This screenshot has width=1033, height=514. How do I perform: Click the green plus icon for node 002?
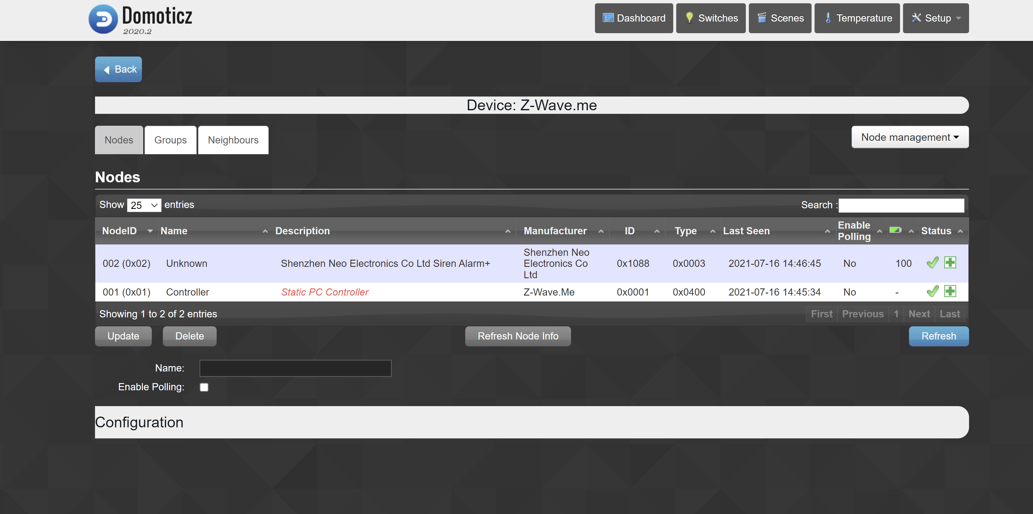950,263
